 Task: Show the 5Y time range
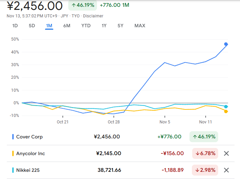pos(121,26)
